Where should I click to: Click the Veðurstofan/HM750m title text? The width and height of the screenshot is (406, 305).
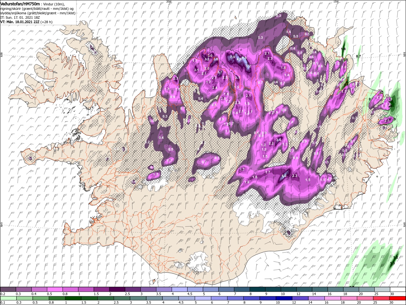pyautogui.click(x=20, y=3)
